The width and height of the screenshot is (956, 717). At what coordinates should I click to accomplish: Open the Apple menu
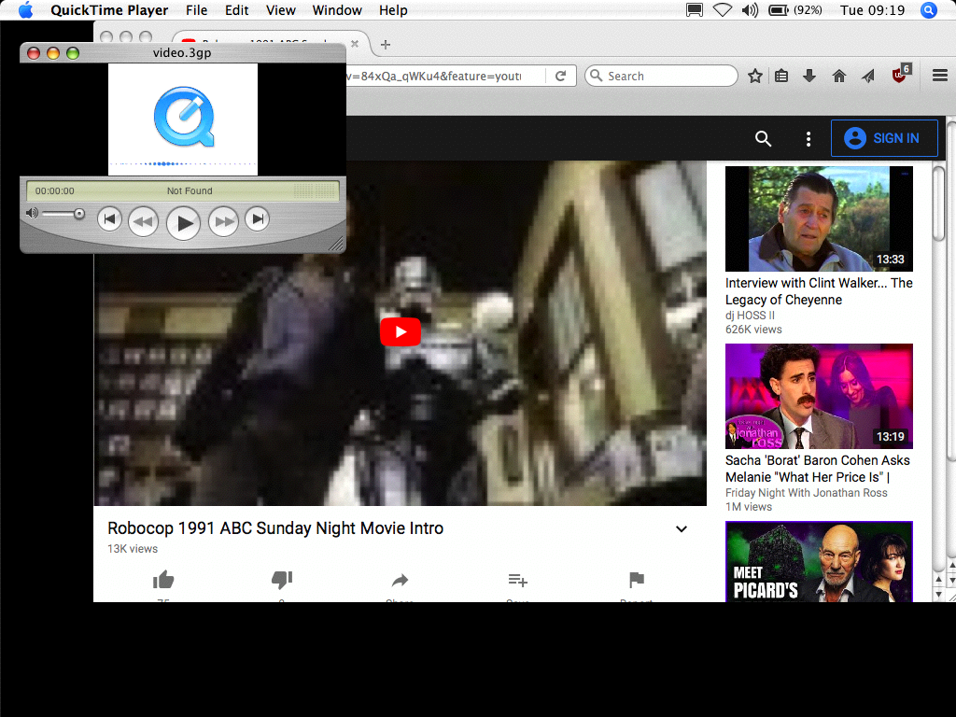coord(25,10)
